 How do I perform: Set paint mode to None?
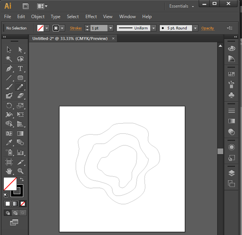[x=23, y=204]
